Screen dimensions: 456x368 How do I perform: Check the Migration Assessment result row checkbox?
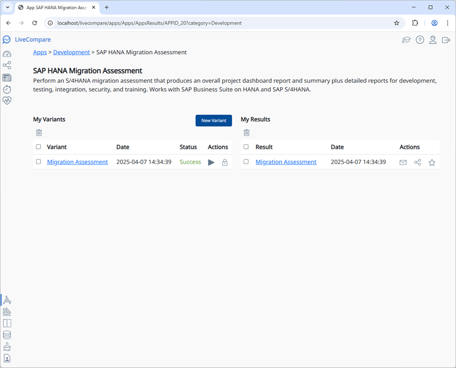[x=246, y=162]
